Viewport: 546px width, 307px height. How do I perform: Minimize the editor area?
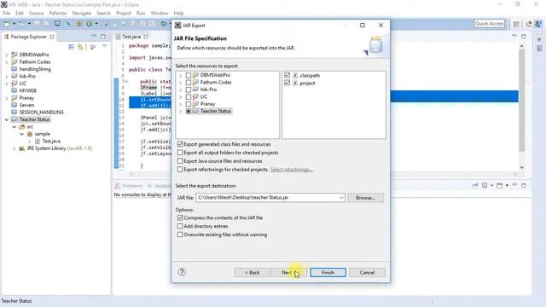point(514,36)
